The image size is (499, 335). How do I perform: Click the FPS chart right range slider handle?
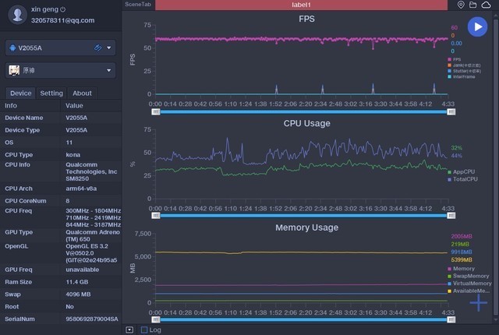tap(448, 112)
